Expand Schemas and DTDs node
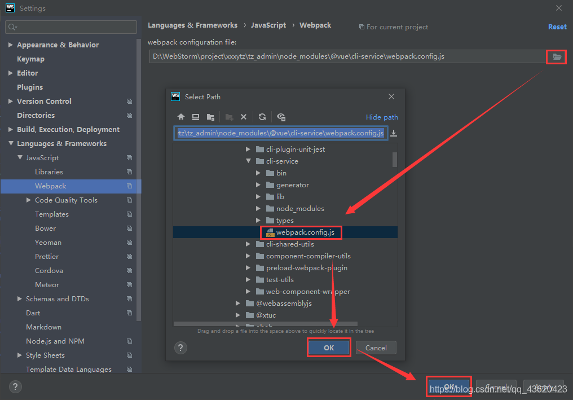Viewport: 573px width, 400px height. tap(20, 298)
